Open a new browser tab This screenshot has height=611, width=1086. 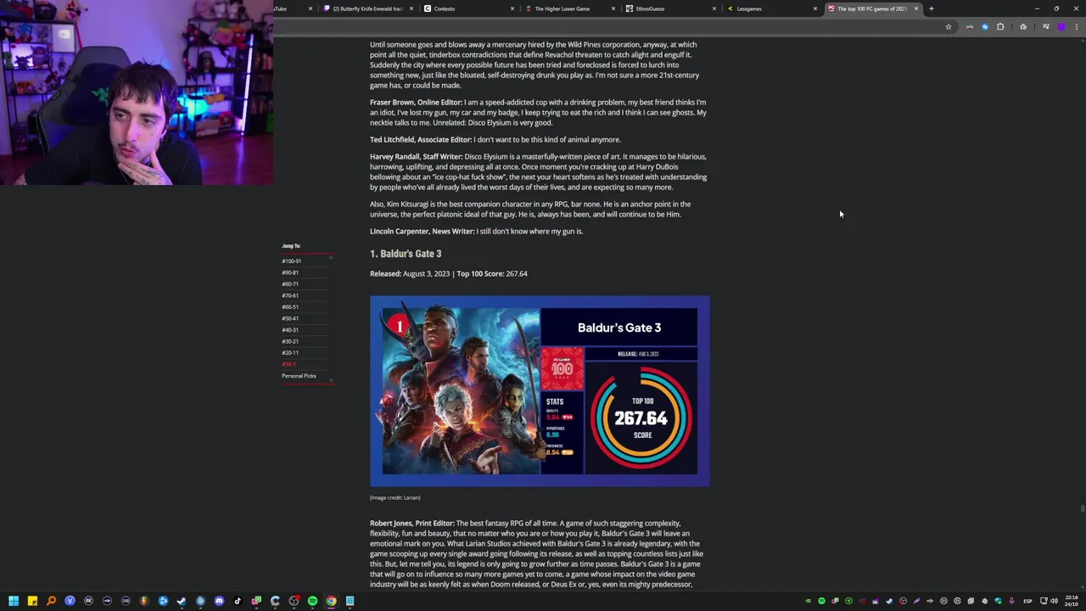(x=931, y=8)
